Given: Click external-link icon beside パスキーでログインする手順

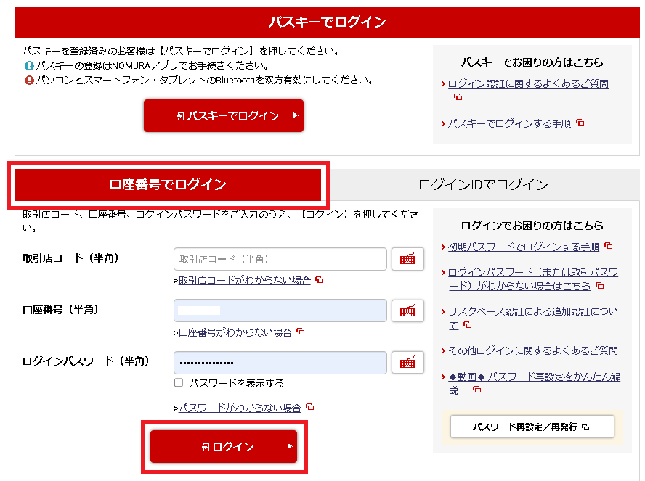Looking at the screenshot, I should pos(580,123).
